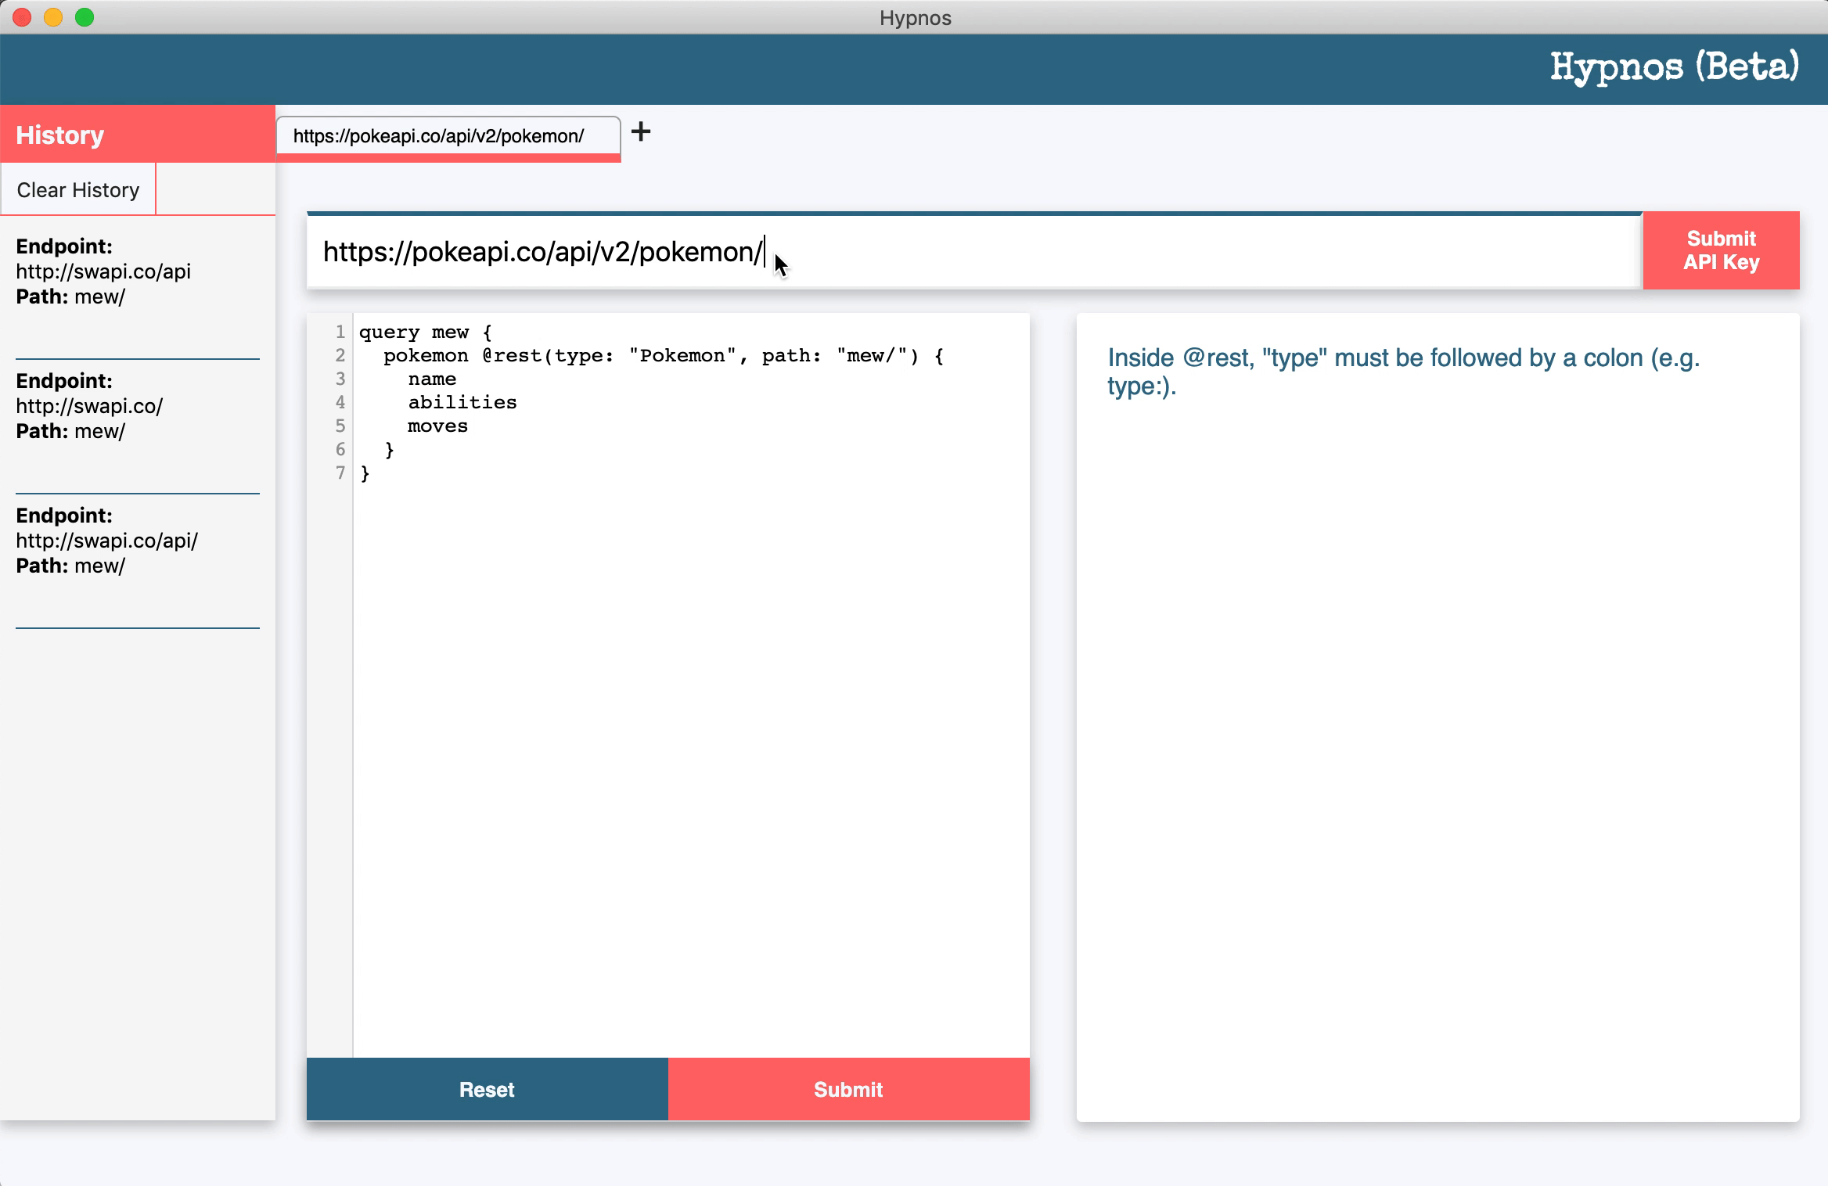The image size is (1828, 1186).
Task: Add a new tab with plus icon
Action: pyautogui.click(x=641, y=131)
